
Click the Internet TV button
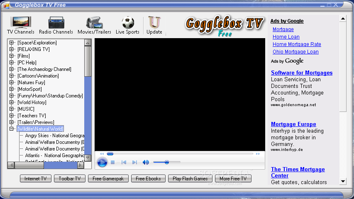35,178
